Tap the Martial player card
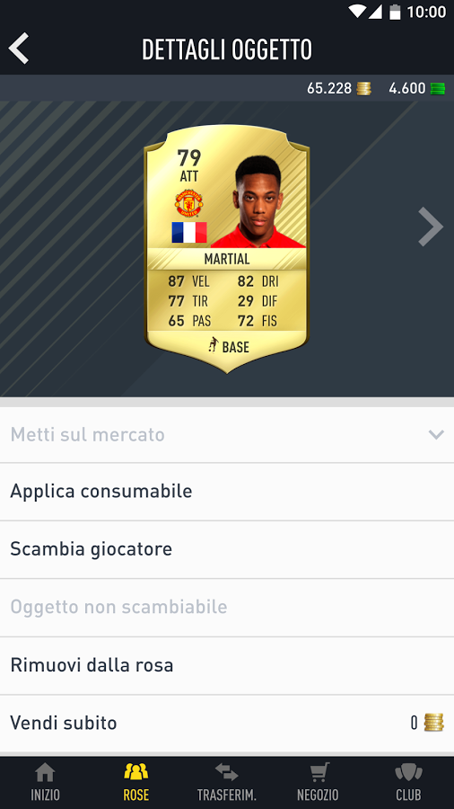 226,248
